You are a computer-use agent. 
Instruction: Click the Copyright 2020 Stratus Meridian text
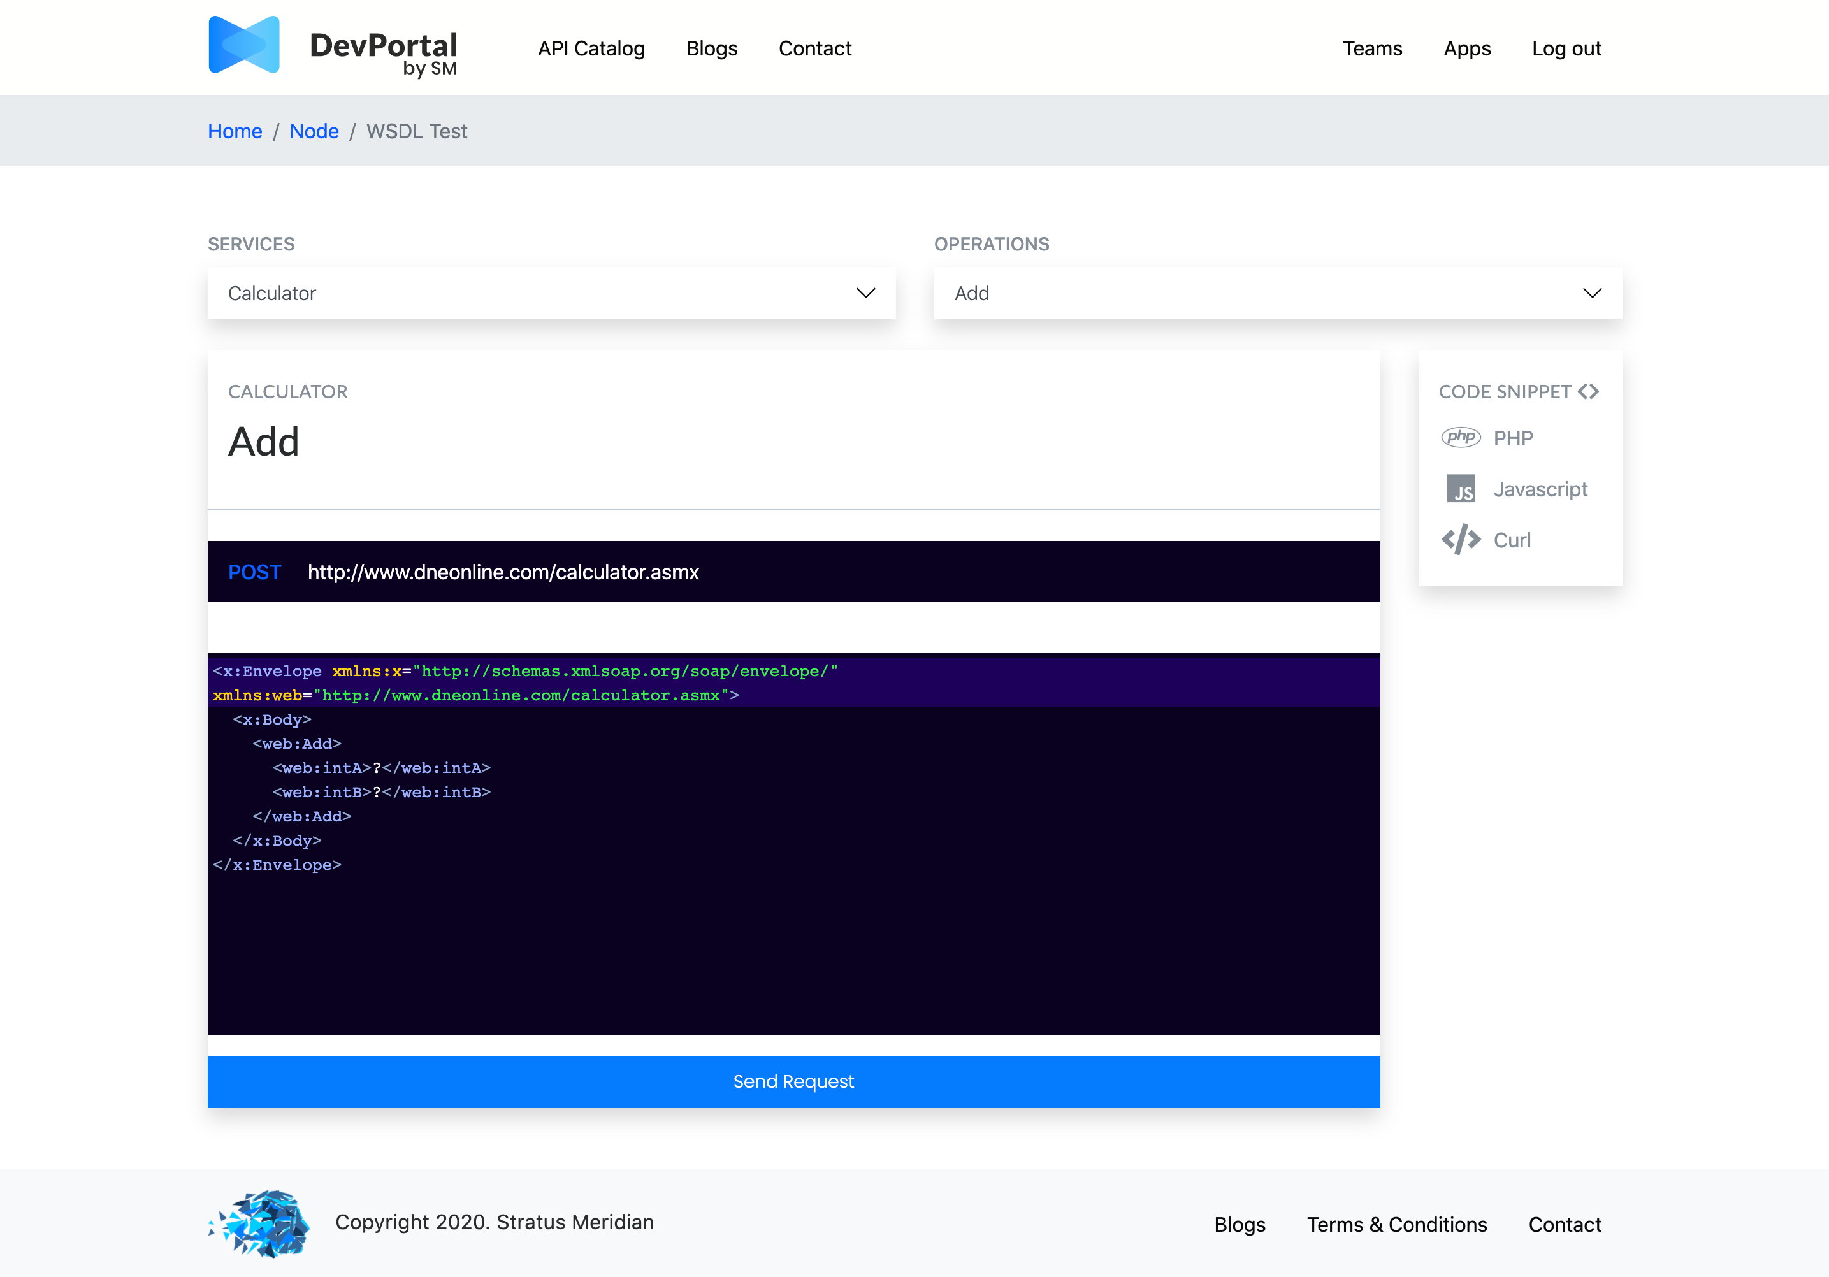click(494, 1222)
